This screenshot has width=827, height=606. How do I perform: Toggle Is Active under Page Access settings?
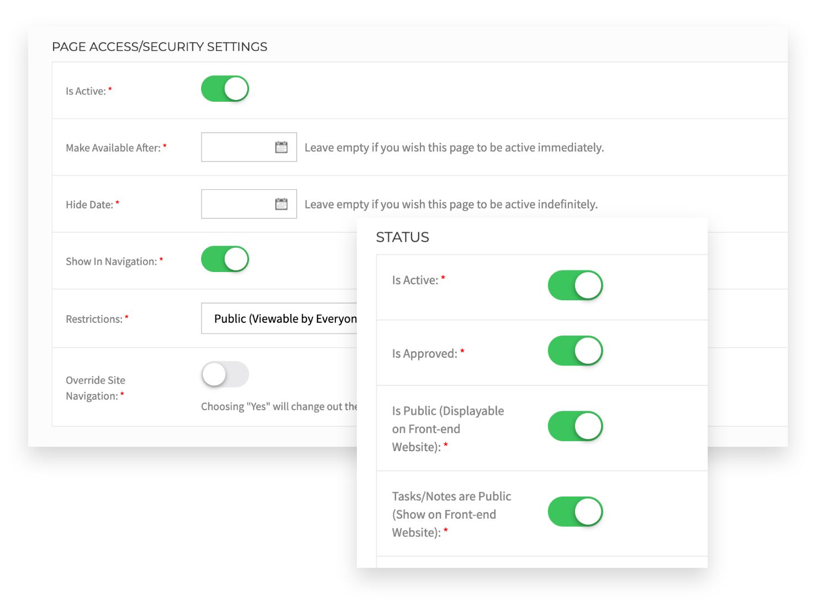click(x=225, y=89)
